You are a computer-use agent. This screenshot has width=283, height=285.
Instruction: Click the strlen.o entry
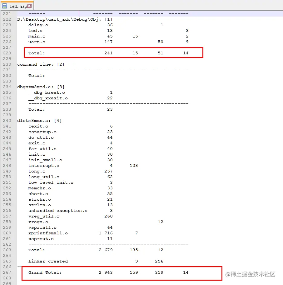pyautogui.click(x=40, y=205)
